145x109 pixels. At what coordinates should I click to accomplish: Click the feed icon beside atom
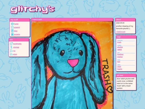(x=11, y=54)
